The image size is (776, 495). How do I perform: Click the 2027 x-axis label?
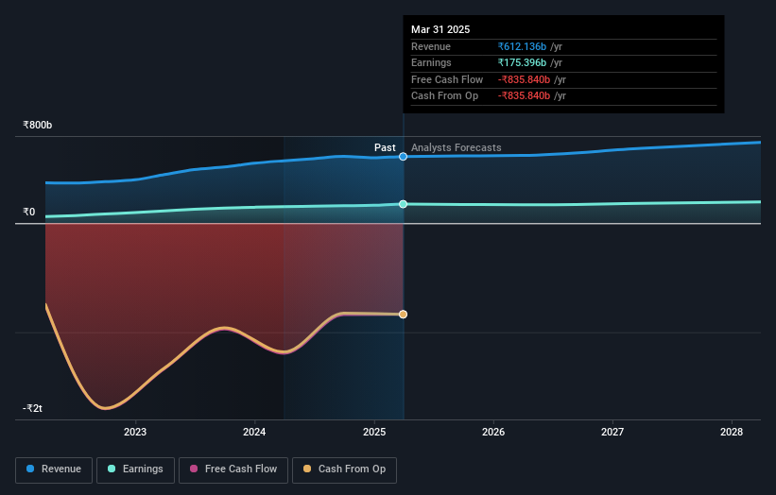click(612, 432)
